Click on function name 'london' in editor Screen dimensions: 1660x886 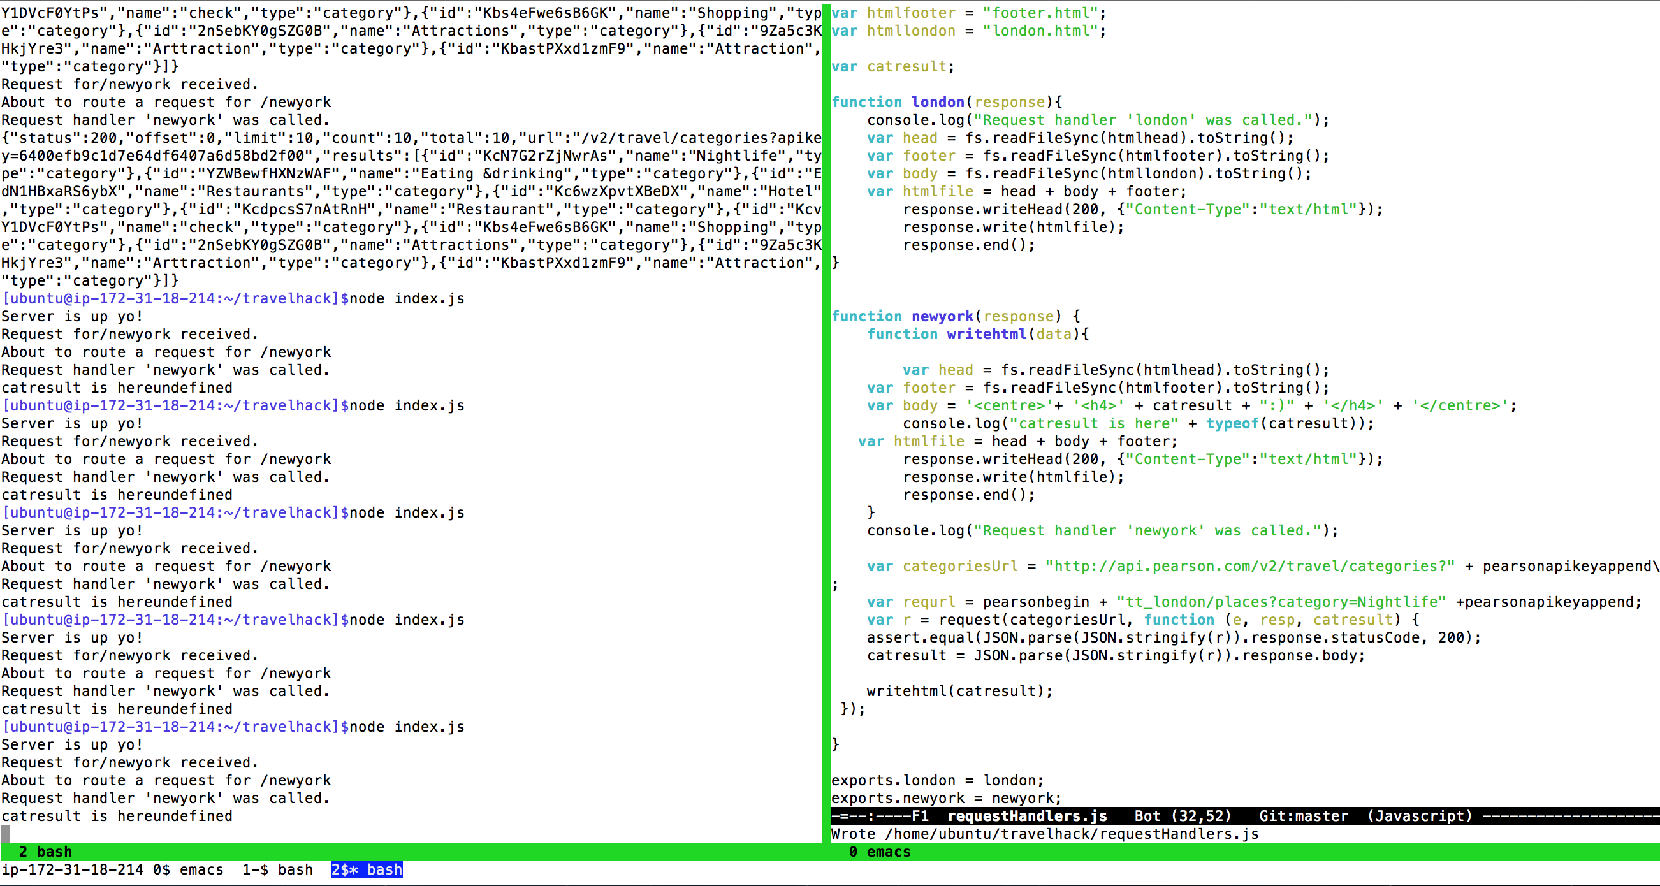938,102
